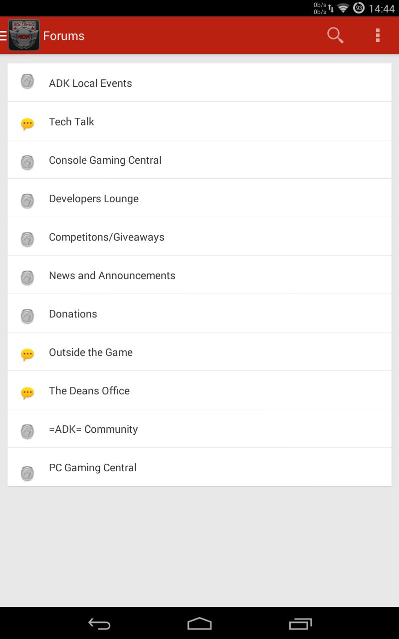
Task: Click the Outside the Game chat bubble icon
Action: pos(27,354)
